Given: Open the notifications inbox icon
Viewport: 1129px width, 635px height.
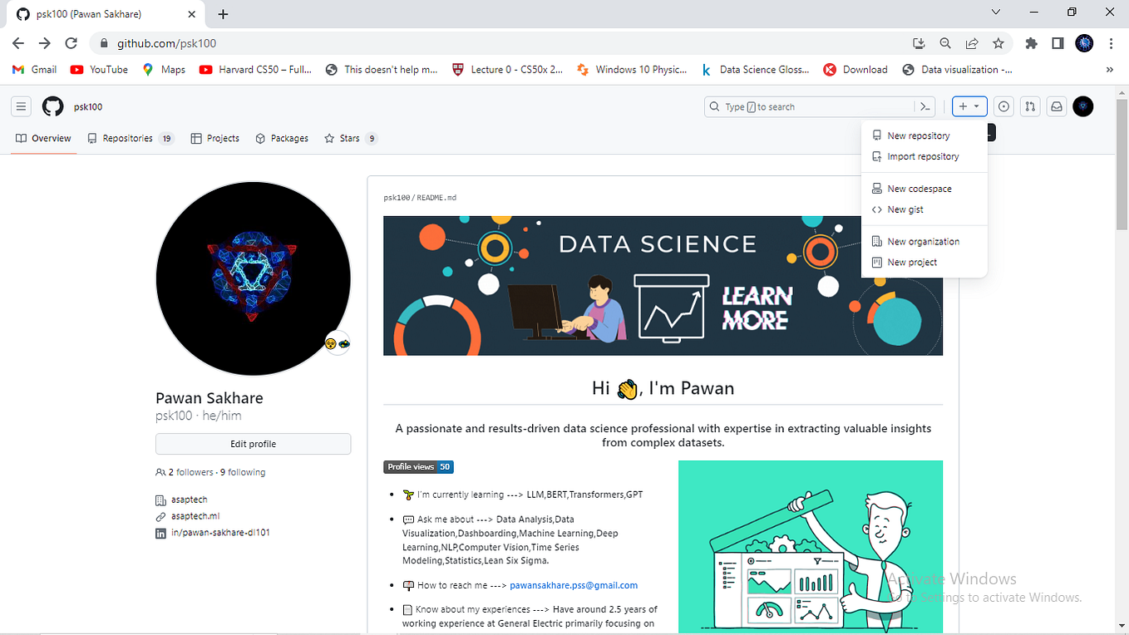Looking at the screenshot, I should click(x=1056, y=106).
